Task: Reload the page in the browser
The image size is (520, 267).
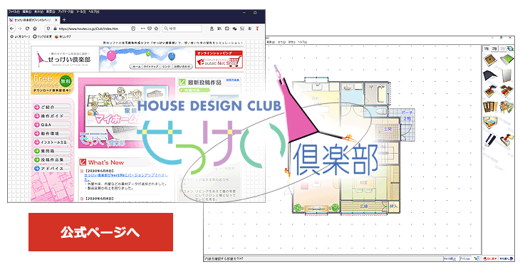Action: tap(27, 28)
